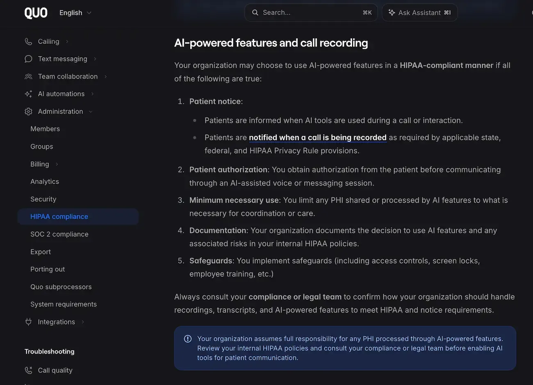
Task: Click the Integrations sidebar label
Action: tap(57, 322)
